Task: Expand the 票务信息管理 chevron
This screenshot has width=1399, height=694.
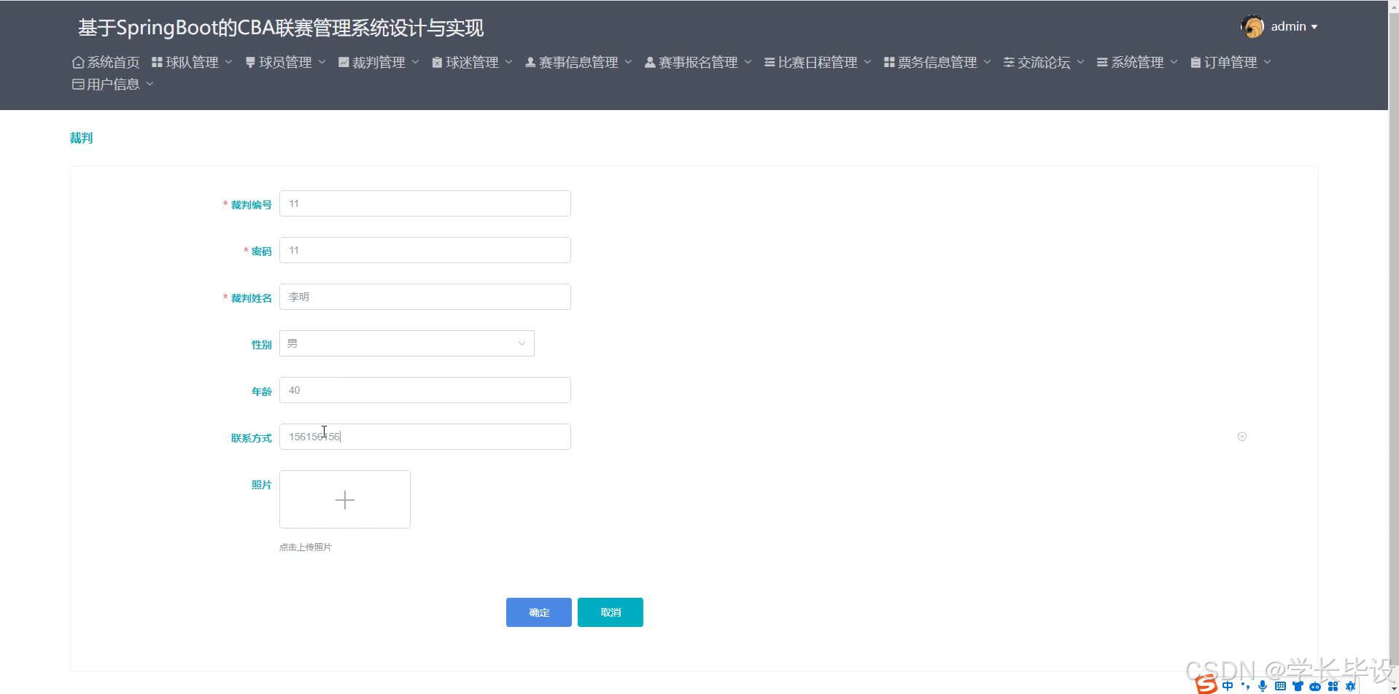Action: coord(987,63)
